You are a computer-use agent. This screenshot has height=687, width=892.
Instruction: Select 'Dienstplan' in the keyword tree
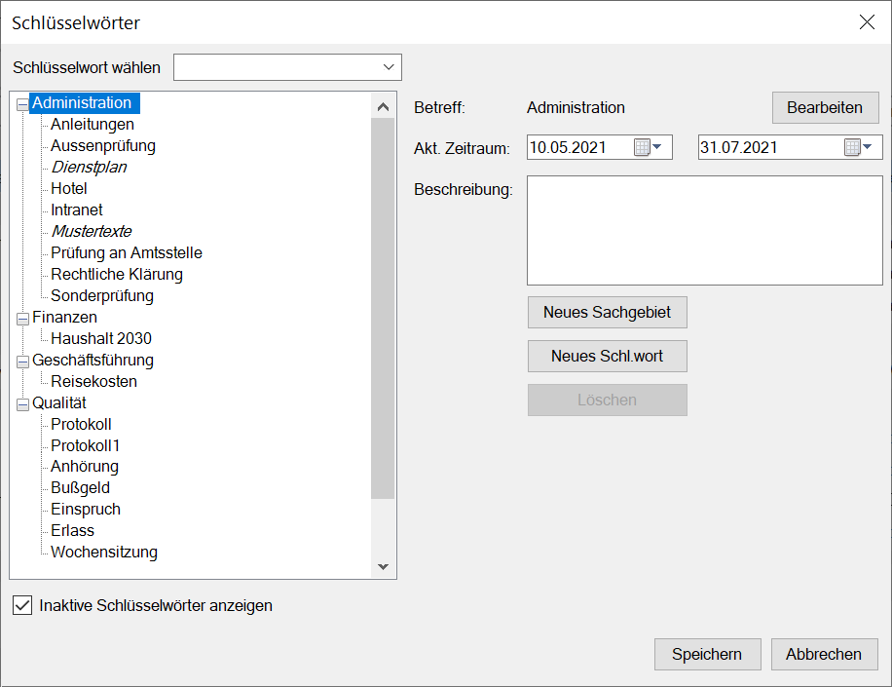[x=89, y=168]
